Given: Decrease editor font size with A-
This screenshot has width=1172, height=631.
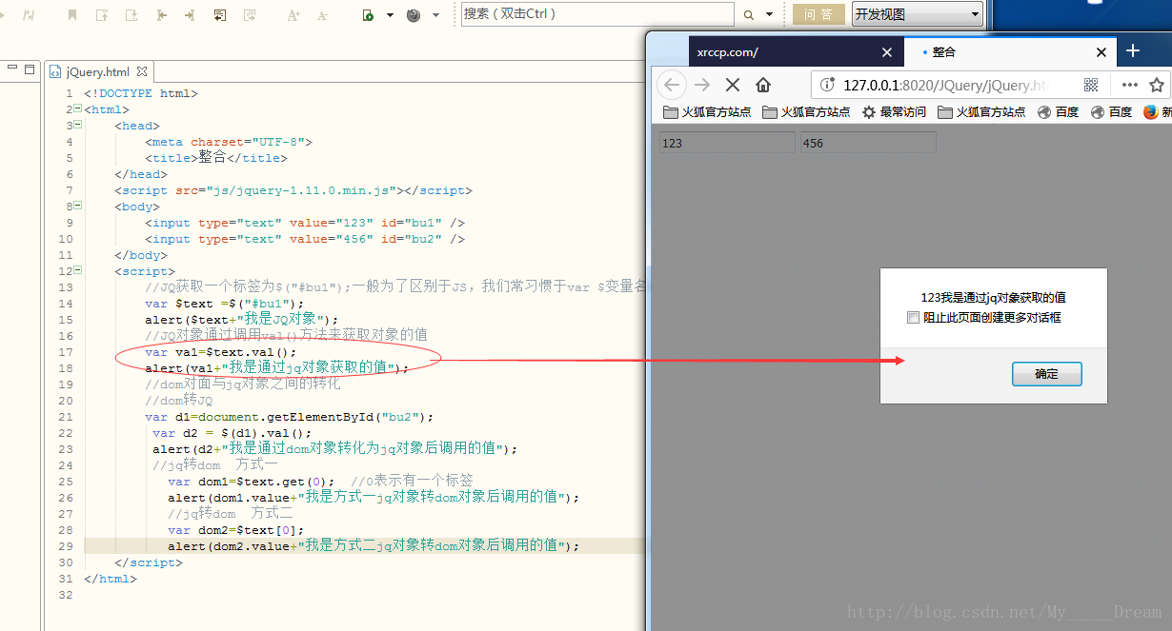Looking at the screenshot, I should point(322,15).
